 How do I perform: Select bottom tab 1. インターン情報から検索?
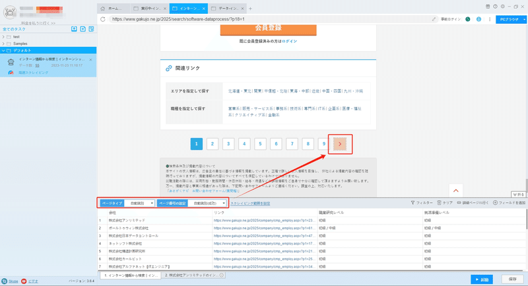click(131, 275)
